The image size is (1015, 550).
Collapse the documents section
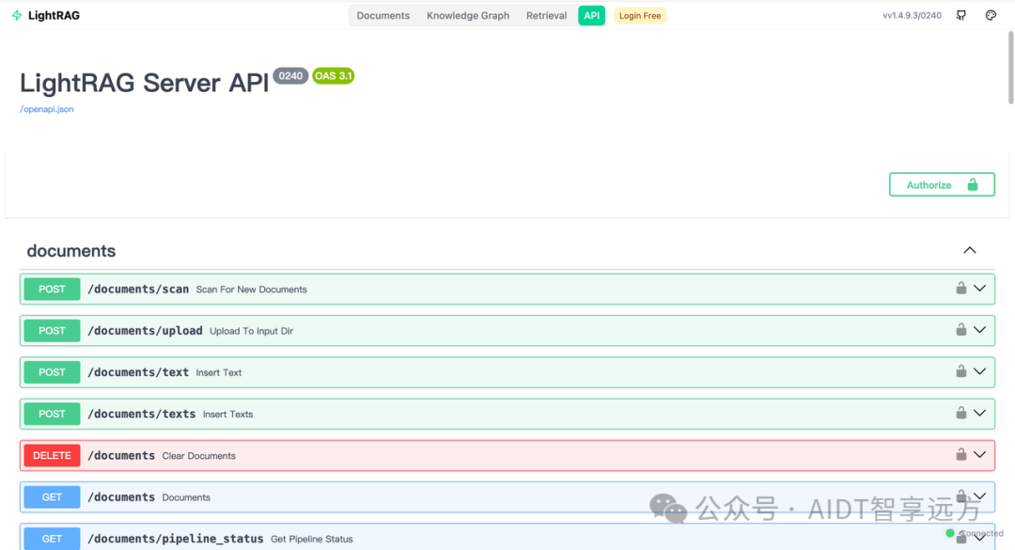click(970, 250)
